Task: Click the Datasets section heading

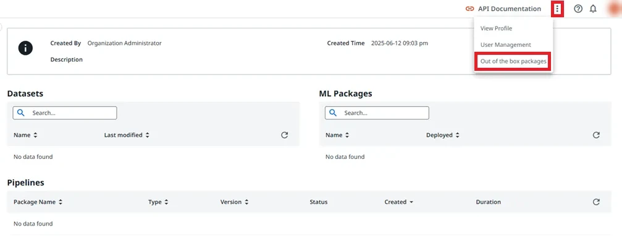Action: click(25, 94)
